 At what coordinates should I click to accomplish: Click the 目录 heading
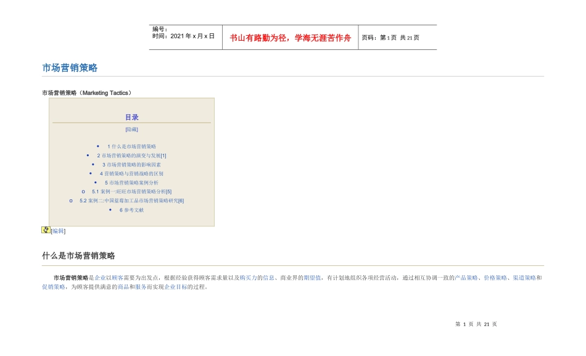point(131,117)
